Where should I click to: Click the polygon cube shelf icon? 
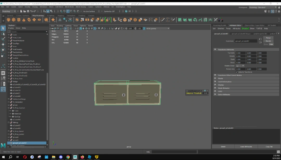tap(14, 20)
